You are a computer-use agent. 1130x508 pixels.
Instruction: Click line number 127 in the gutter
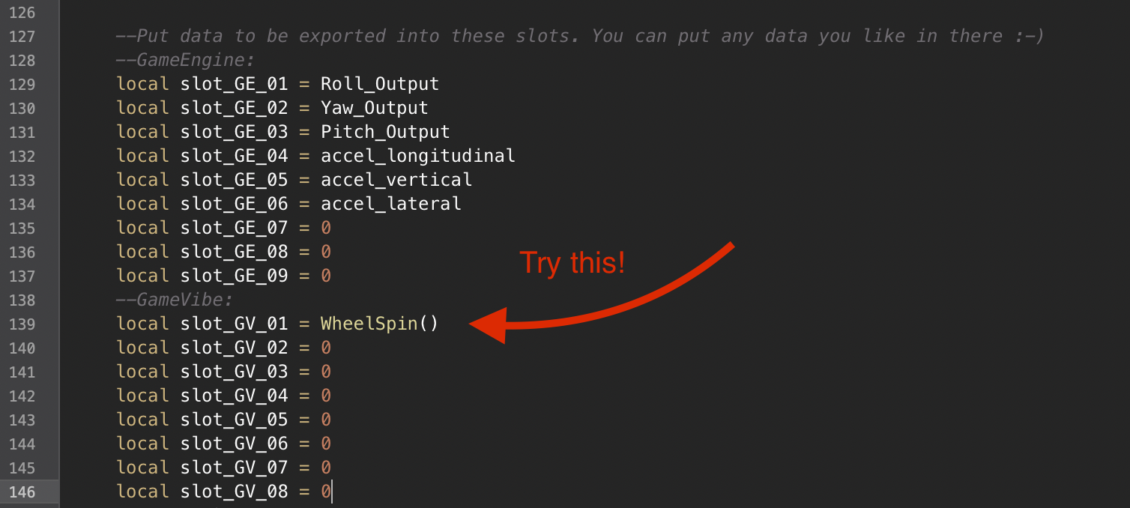22,37
